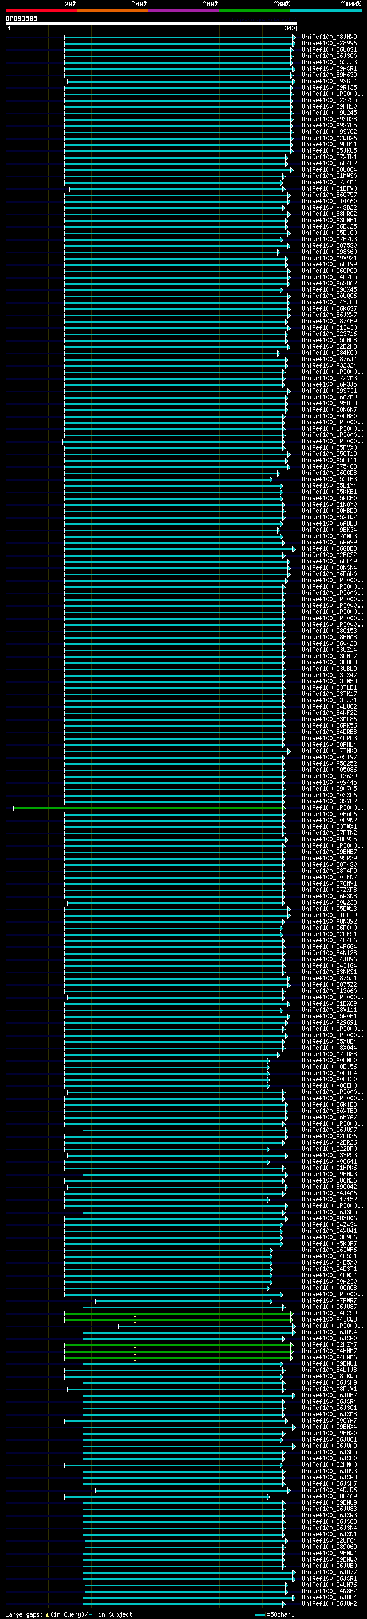Select the UniRef100_A9SYQ5 label
Viewport: 367px width, 1619px height.
click(329, 126)
